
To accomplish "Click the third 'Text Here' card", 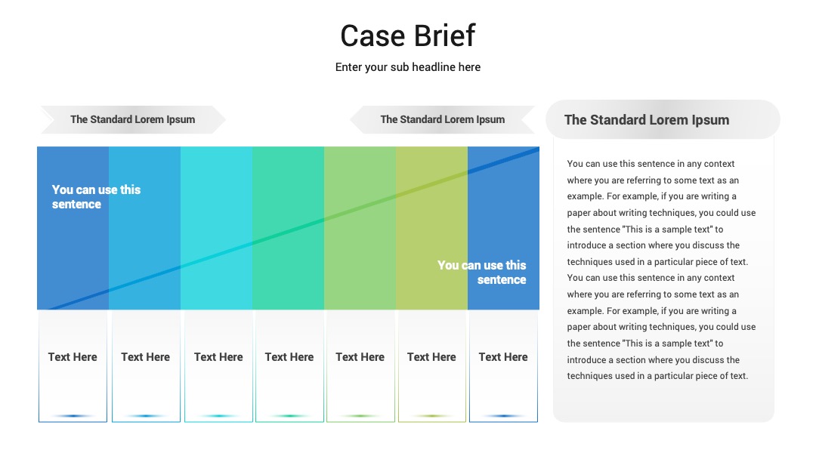I will click(218, 366).
